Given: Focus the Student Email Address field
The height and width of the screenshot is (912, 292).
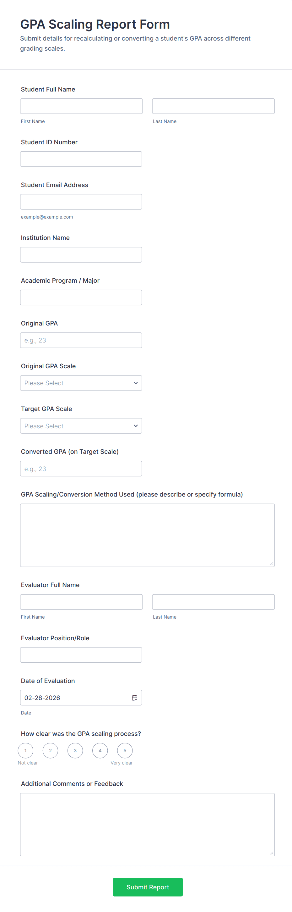Looking at the screenshot, I should pos(81,202).
